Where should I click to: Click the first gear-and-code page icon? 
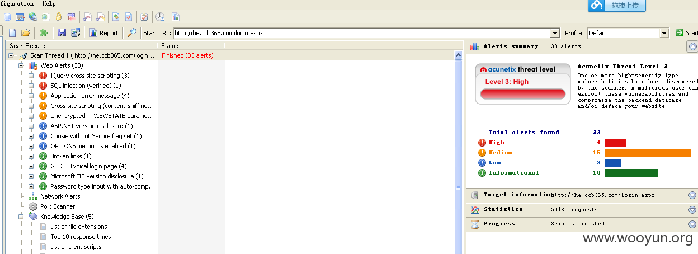87,17
